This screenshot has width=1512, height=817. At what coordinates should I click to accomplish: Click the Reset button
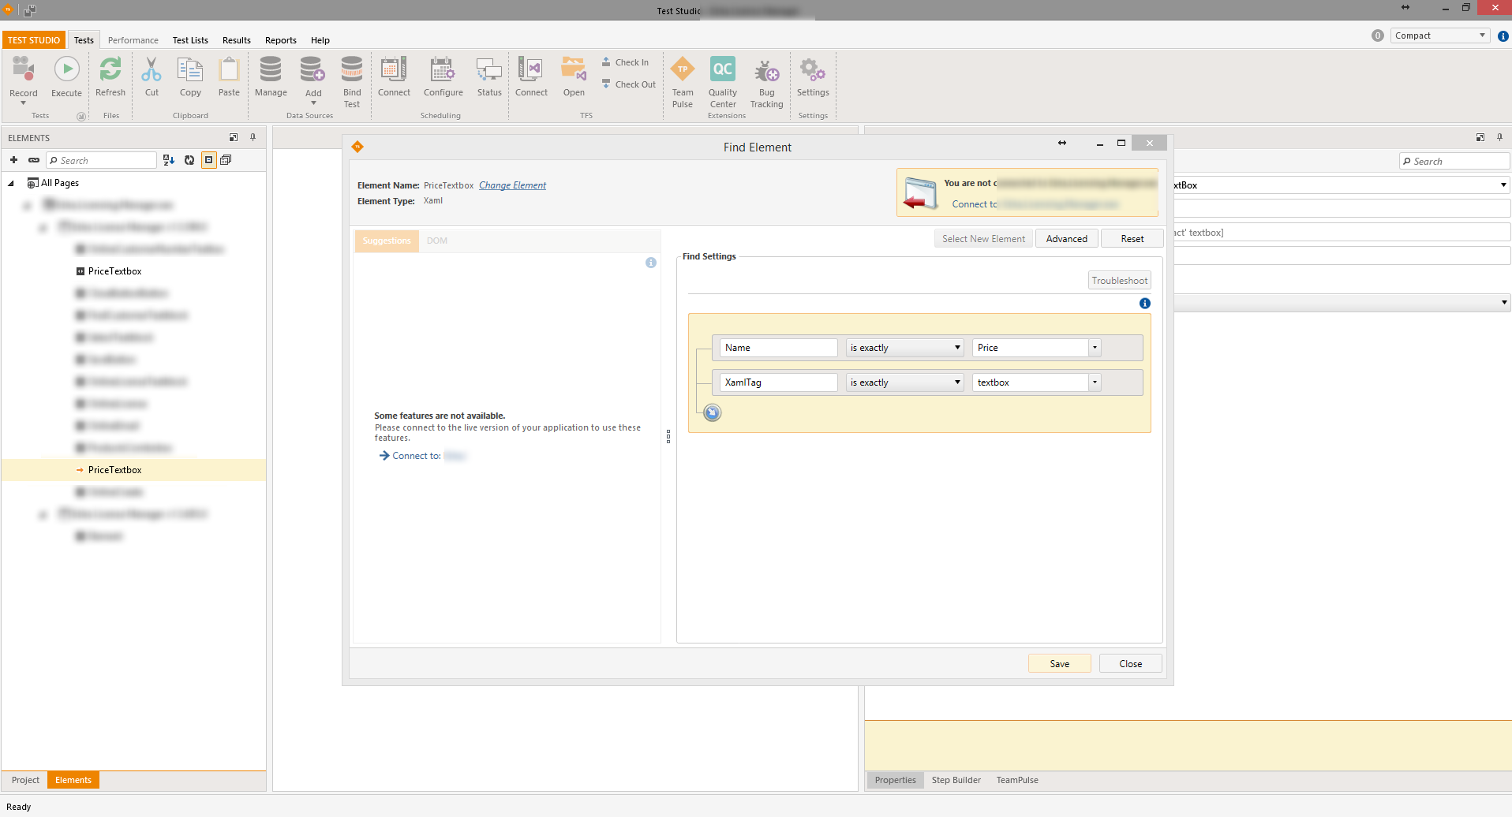coord(1132,239)
